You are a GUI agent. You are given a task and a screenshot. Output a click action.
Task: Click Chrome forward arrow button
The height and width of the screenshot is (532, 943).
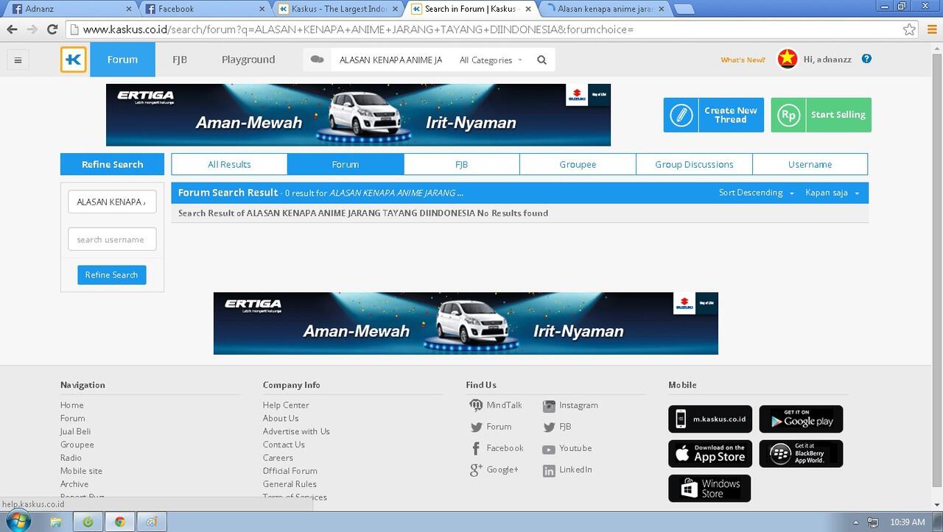pyautogui.click(x=32, y=29)
